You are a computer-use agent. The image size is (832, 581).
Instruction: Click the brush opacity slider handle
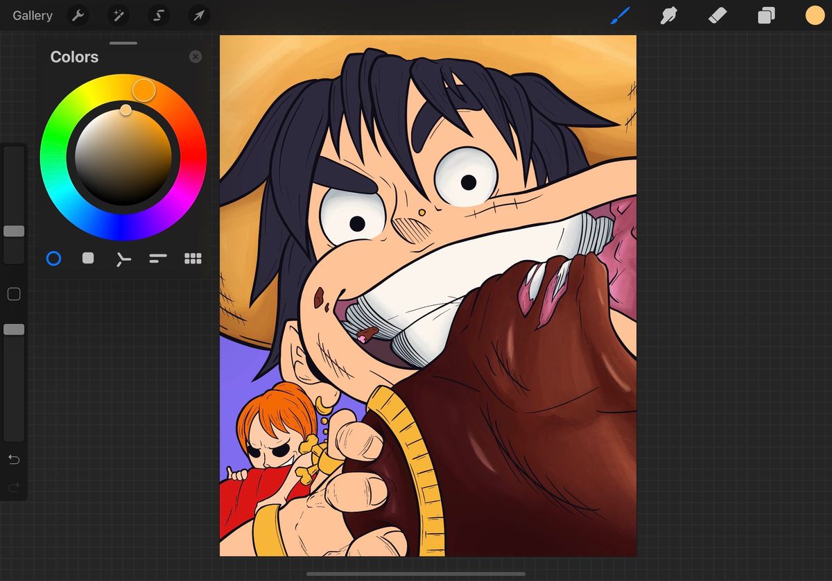14,329
